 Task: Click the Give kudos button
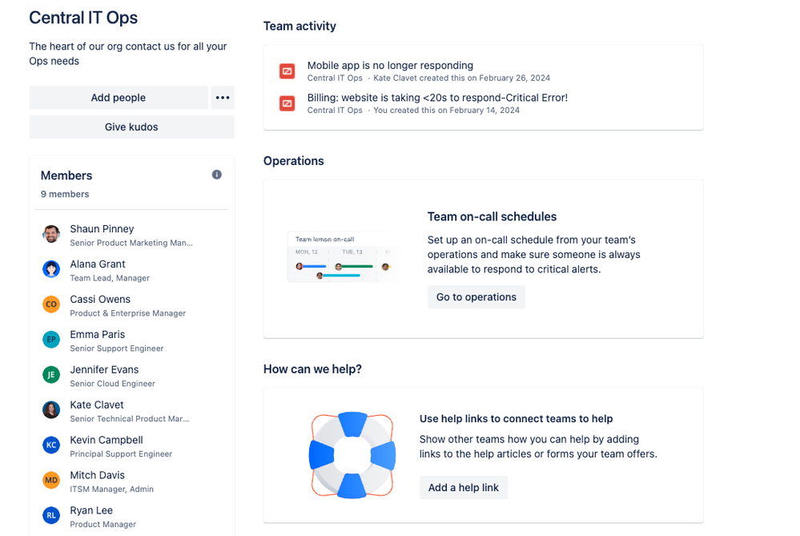point(131,127)
